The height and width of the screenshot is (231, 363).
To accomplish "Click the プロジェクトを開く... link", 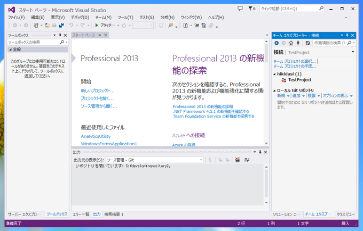I will pyautogui.click(x=97, y=98).
